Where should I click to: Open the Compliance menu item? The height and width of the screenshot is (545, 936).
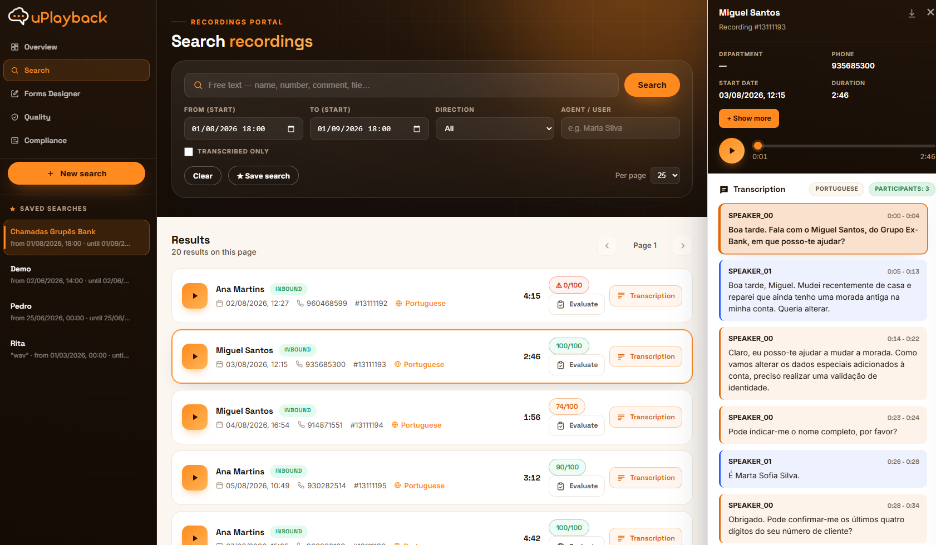point(76,141)
